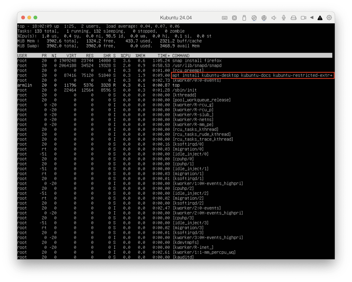
Task: Select the [ksoftirqd/0] process
Action: 188,144
